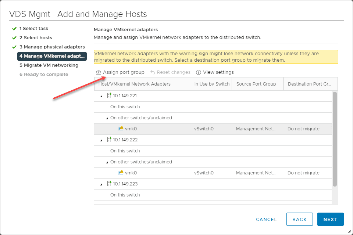Screen dimensions: 353x235
Task: Click host icon for 10.1.149.221
Action: (x=109, y=95)
